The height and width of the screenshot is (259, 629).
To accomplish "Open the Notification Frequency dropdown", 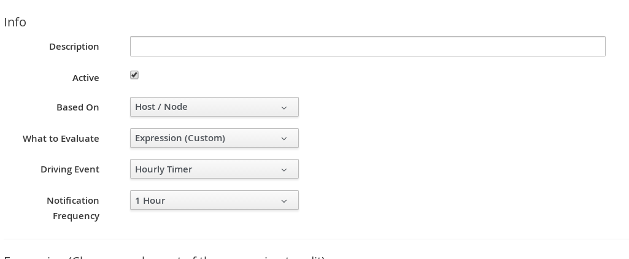I will [x=214, y=201].
